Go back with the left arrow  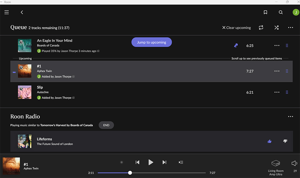pyautogui.click(x=22, y=12)
